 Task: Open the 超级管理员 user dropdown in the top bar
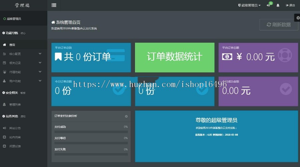[249, 5]
